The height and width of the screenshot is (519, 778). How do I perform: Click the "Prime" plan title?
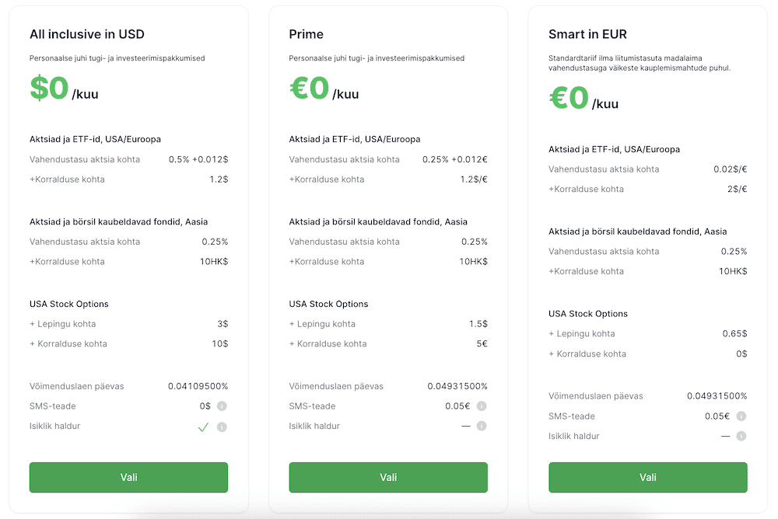point(306,34)
